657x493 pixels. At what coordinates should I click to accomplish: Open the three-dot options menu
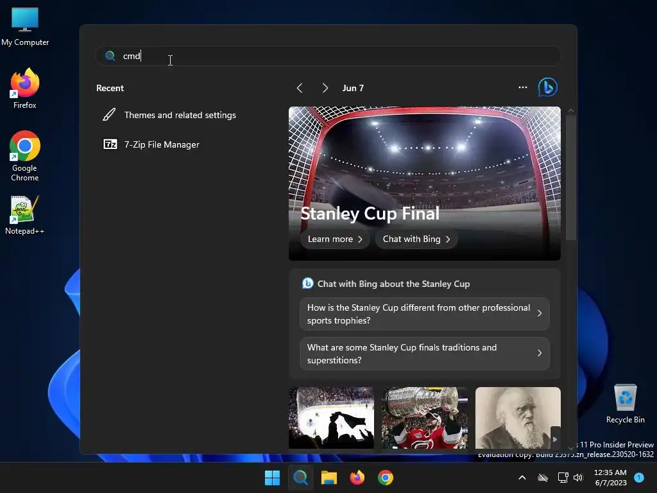click(x=522, y=87)
